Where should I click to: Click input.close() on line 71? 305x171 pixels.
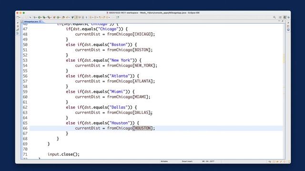(62, 154)
